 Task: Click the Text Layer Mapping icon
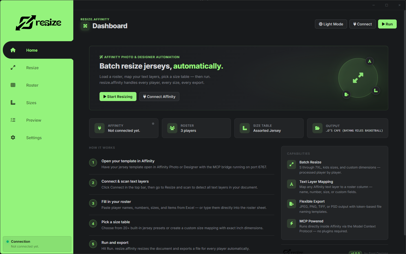(292, 184)
